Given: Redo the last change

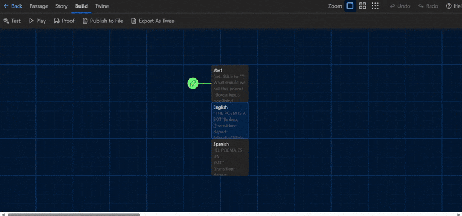Looking at the screenshot, I should (x=428, y=6).
